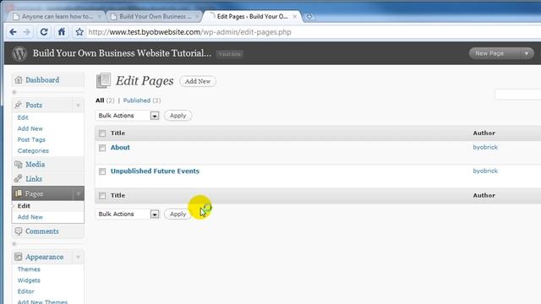Viewport: 541px width, 304px height.
Task: Click the browser back arrow
Action: point(14,32)
